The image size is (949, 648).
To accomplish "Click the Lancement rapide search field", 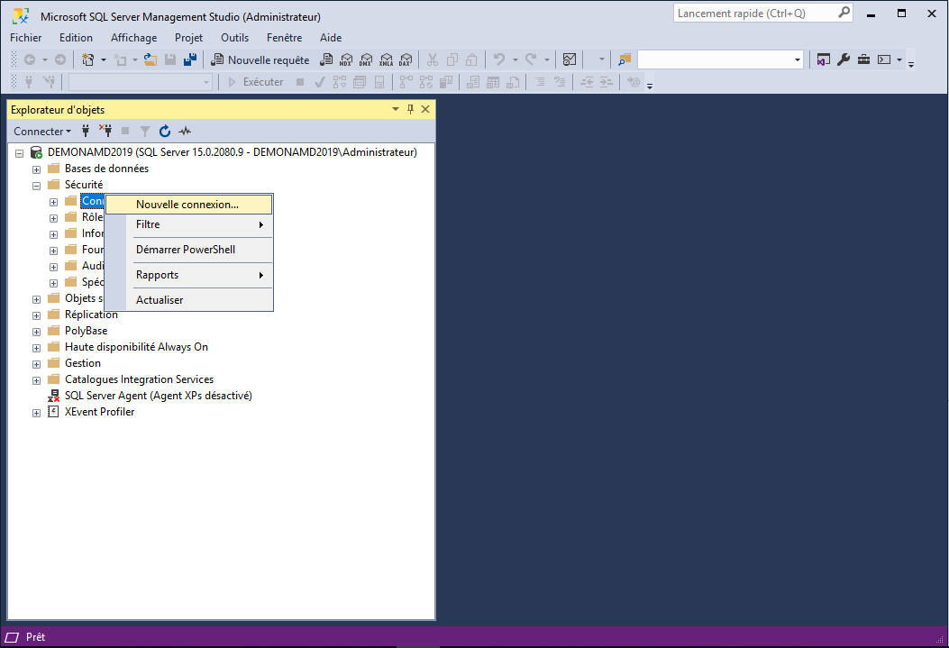I will point(755,14).
